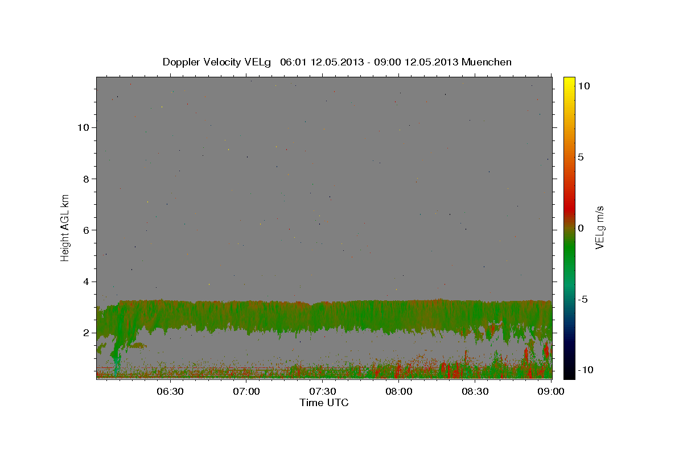Click the height tick label 10
The image size is (683, 455).
(84, 127)
